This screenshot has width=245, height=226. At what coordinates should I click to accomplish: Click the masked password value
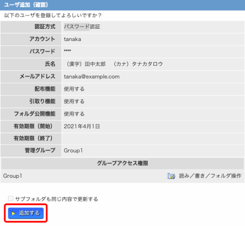[67, 51]
